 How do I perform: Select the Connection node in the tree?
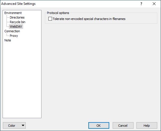pyautogui.click(x=12, y=31)
